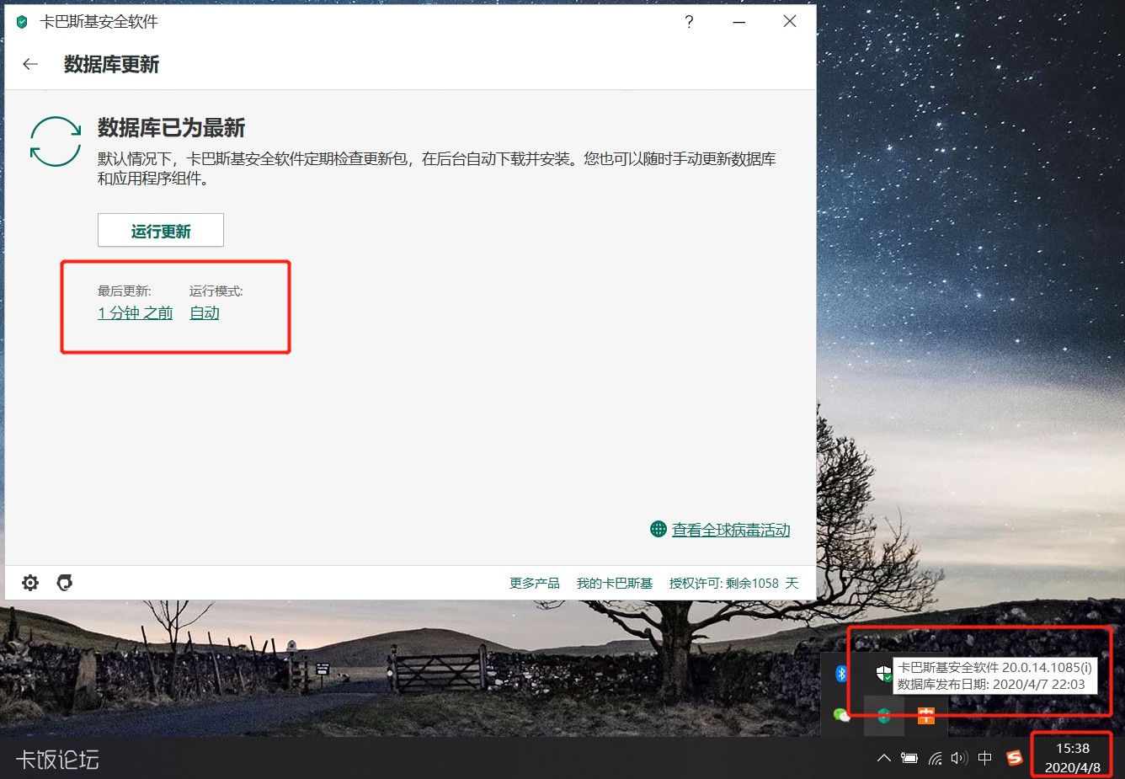Click the Sogou input method S icon
1125x779 pixels.
pyautogui.click(x=1014, y=758)
